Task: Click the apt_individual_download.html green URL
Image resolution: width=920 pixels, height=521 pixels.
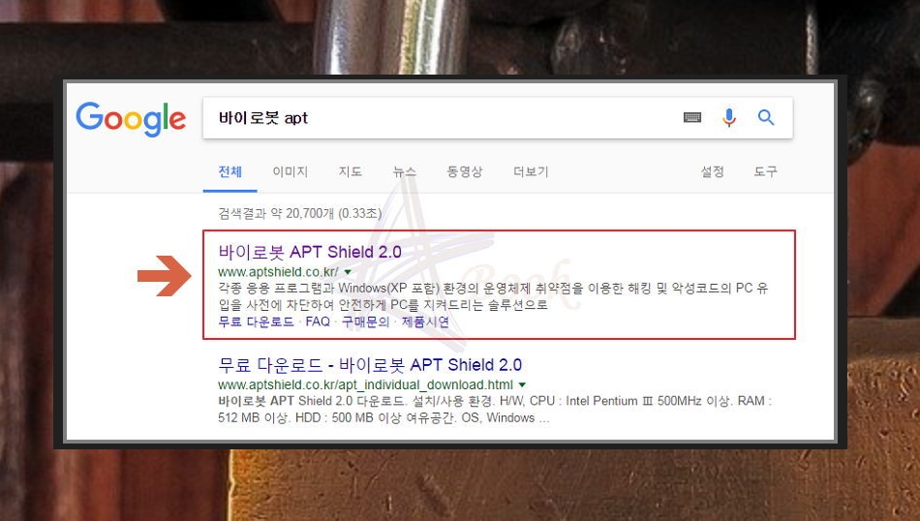Action: (x=365, y=384)
